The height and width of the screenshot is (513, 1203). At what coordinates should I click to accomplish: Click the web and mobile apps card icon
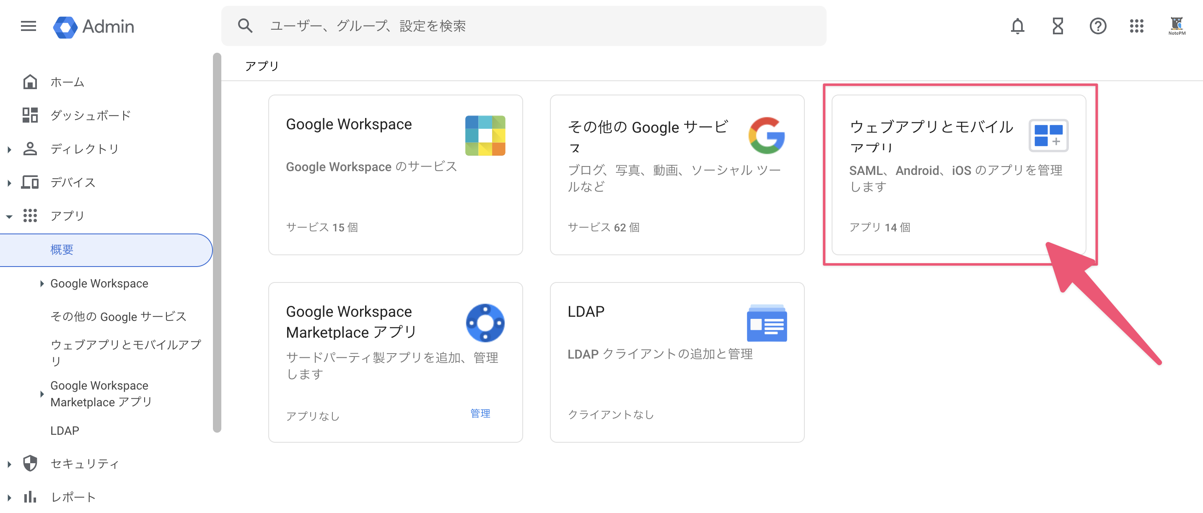tap(1048, 135)
